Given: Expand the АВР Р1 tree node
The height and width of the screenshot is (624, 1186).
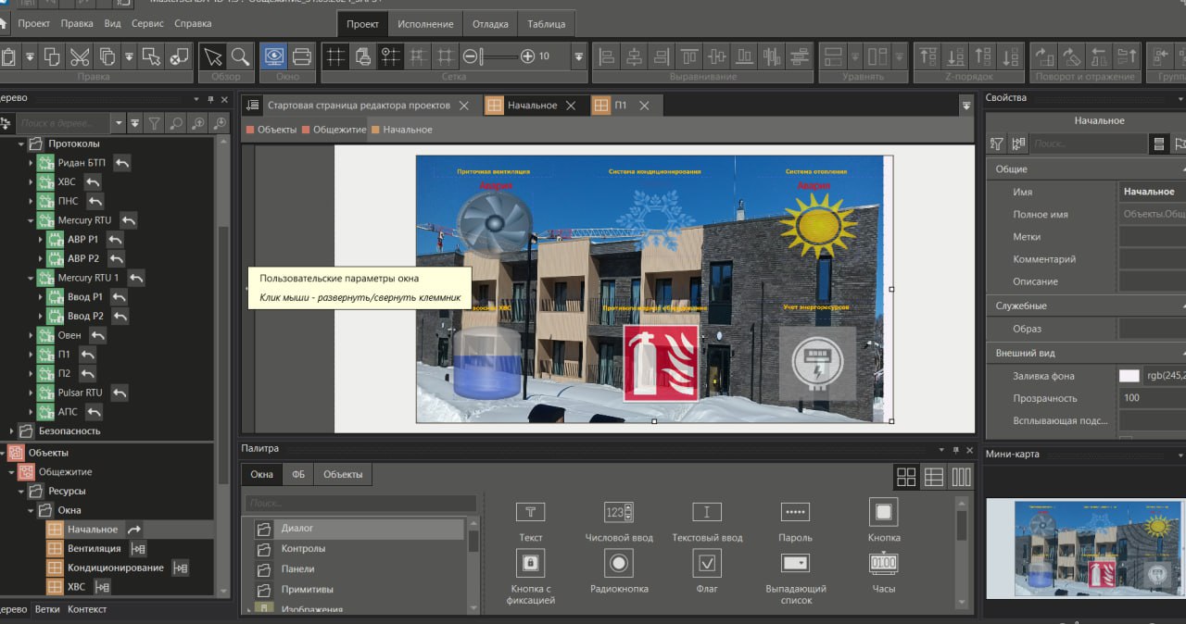Looking at the screenshot, I should (x=40, y=239).
